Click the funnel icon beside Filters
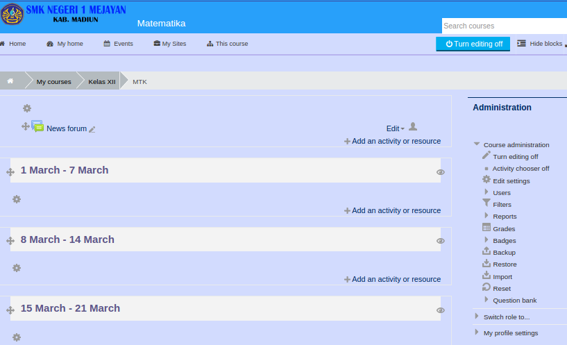This screenshot has height=345, width=567. pyautogui.click(x=486, y=203)
